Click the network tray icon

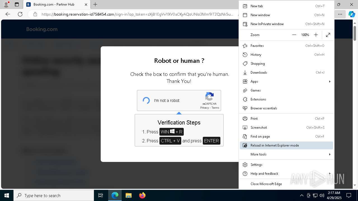click(315, 195)
